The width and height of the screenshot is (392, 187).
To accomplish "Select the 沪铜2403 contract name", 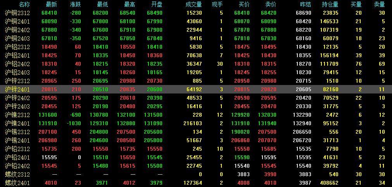I will tap(17, 39).
